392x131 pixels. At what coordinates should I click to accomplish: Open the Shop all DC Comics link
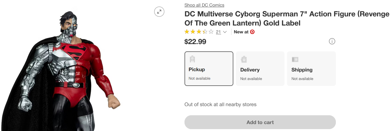[204, 5]
